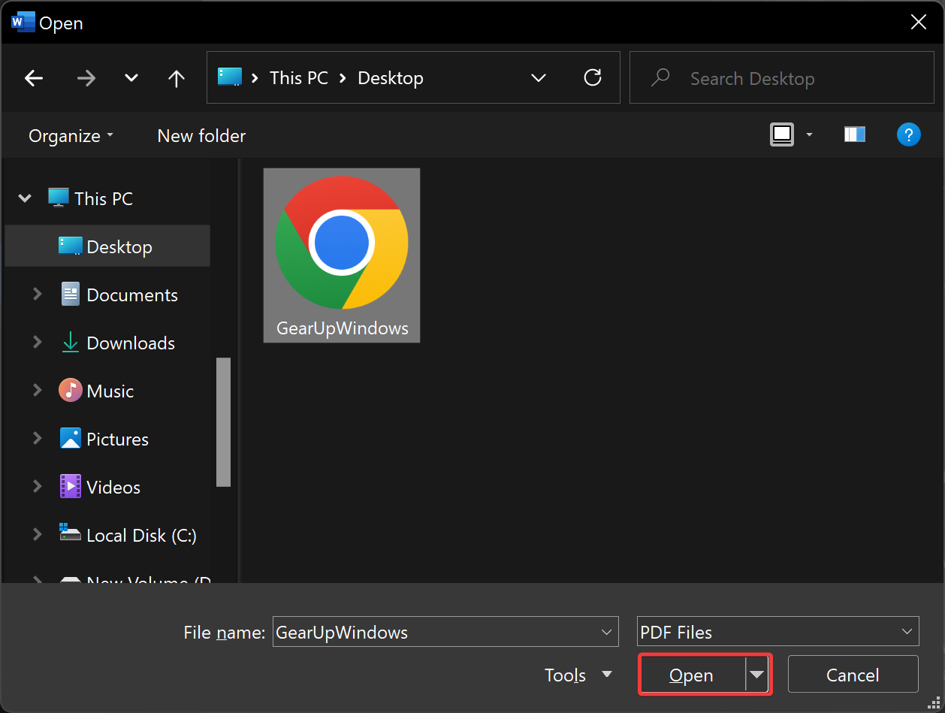The image size is (945, 713).
Task: Click the Desktop breadcrumb in address bar
Action: tap(391, 78)
